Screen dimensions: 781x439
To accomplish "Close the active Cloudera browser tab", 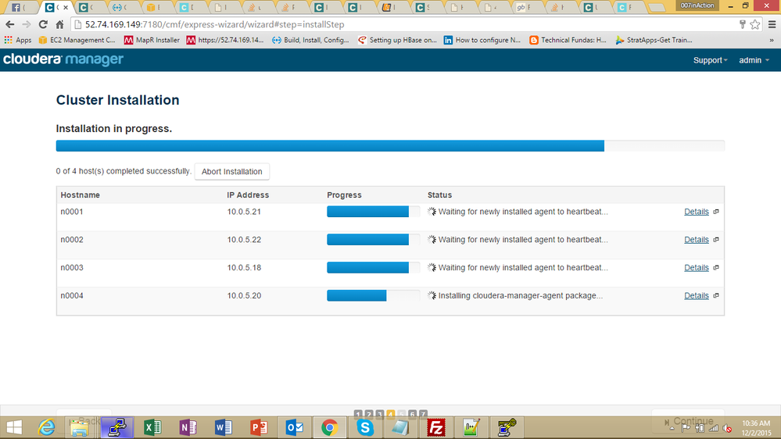I will click(66, 8).
